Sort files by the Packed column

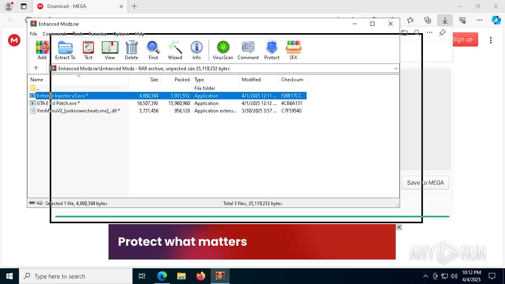pos(176,80)
